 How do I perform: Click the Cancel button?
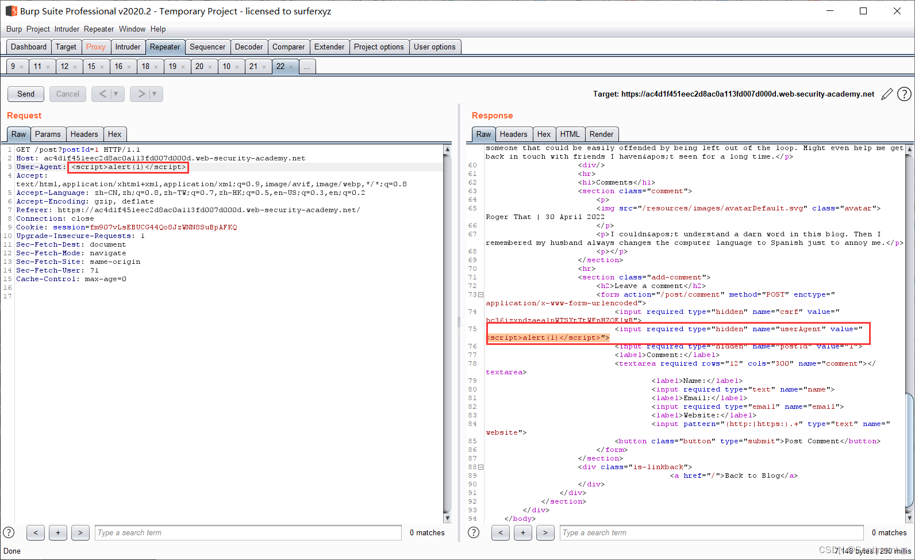[x=68, y=94]
